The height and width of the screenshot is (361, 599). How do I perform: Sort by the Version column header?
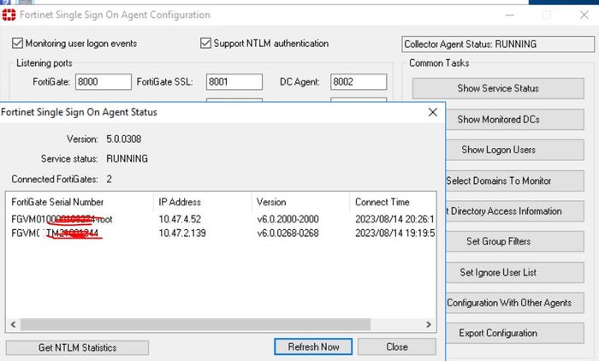(300, 202)
